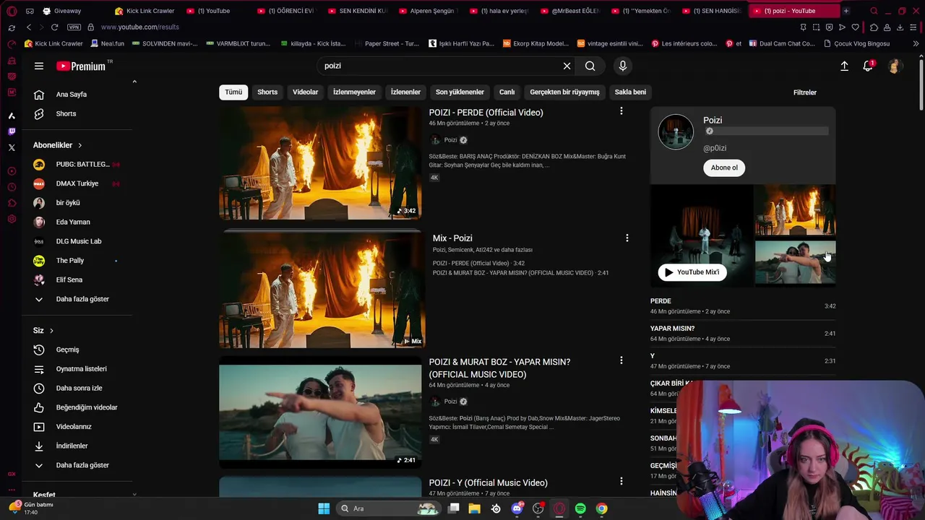Clear the search box with the X

[567, 66]
